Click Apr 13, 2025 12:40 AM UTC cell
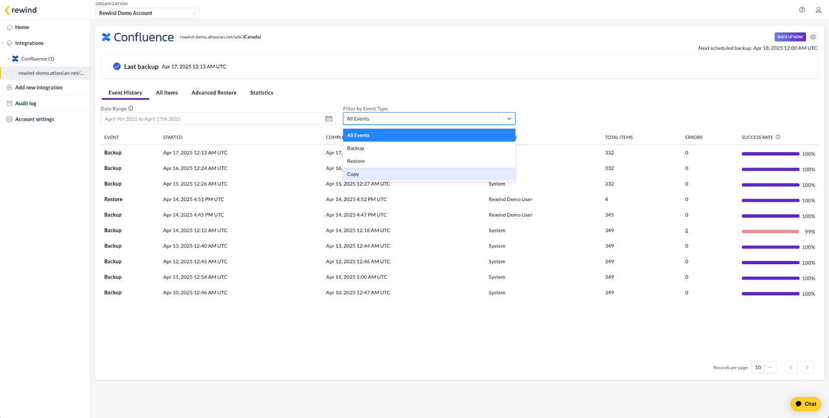The height and width of the screenshot is (418, 829). click(195, 246)
